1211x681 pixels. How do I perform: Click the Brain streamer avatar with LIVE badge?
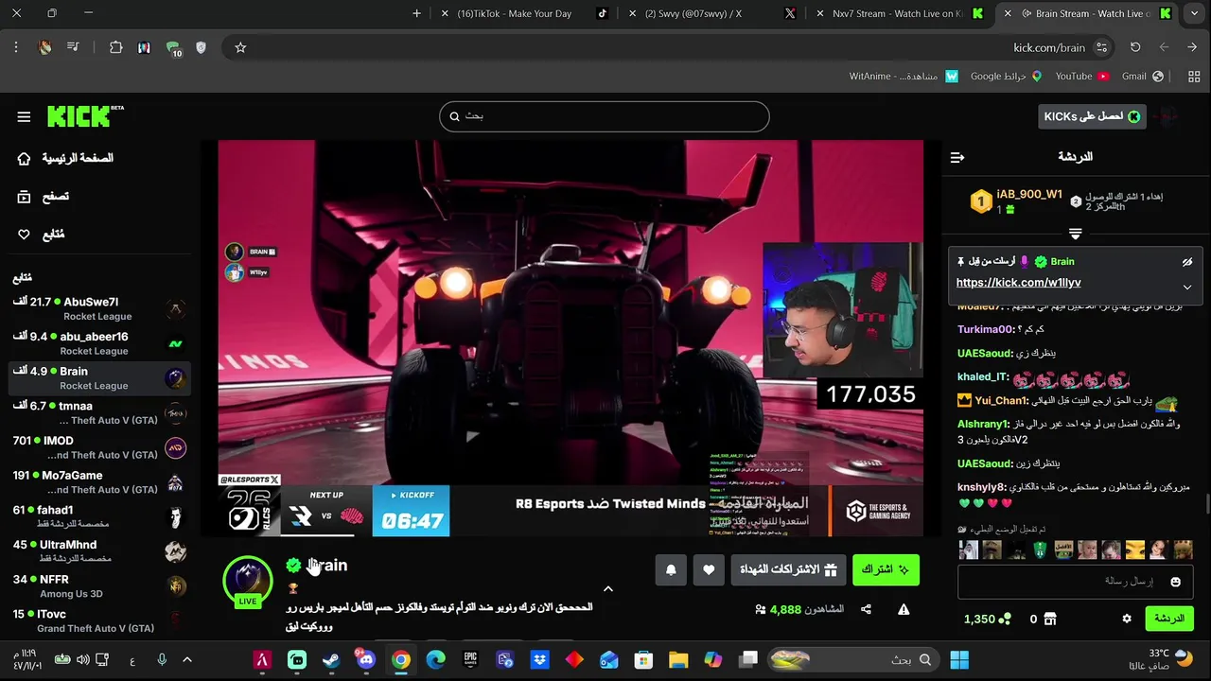click(247, 581)
